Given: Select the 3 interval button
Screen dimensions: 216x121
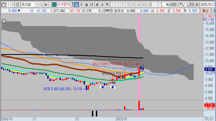Looking at the screenshot, I should point(118,5).
